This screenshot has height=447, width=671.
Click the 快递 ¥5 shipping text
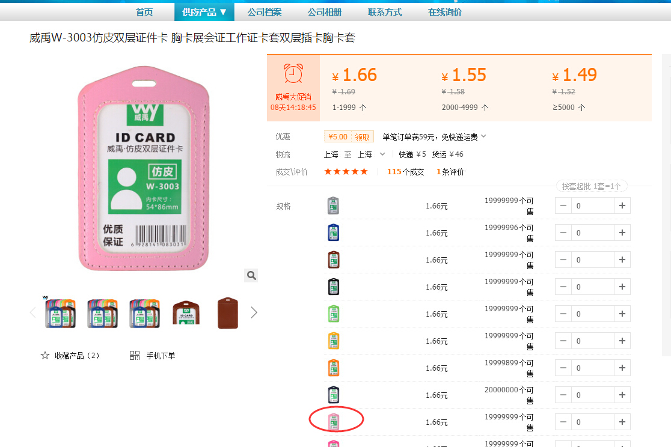click(x=412, y=154)
